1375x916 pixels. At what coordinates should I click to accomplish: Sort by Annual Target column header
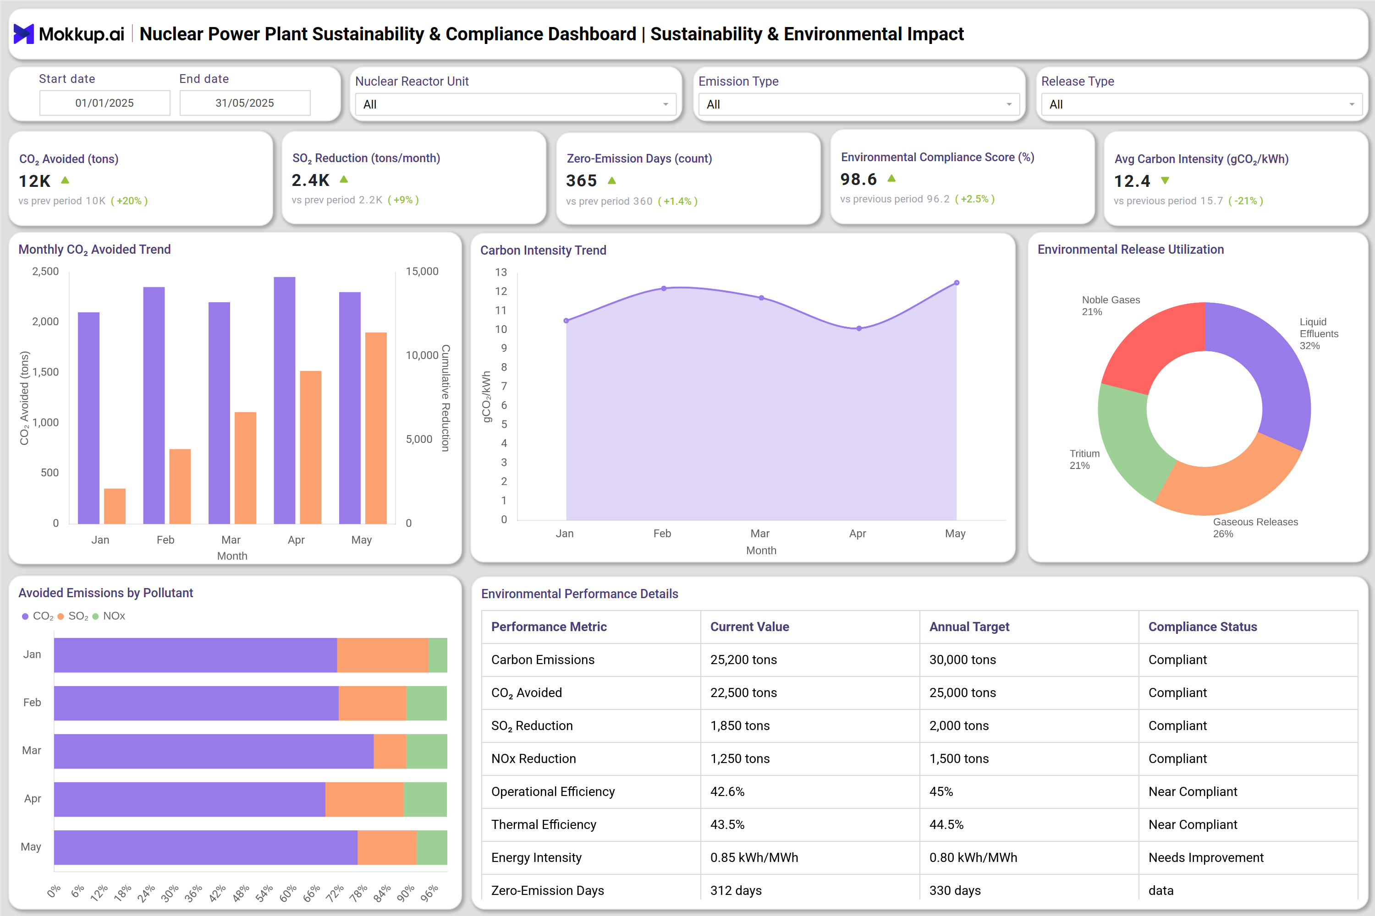[969, 627]
